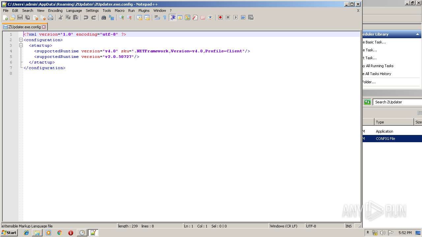Click the green refresh button in Explorer
This screenshot has height=237, width=422.
[367, 102]
